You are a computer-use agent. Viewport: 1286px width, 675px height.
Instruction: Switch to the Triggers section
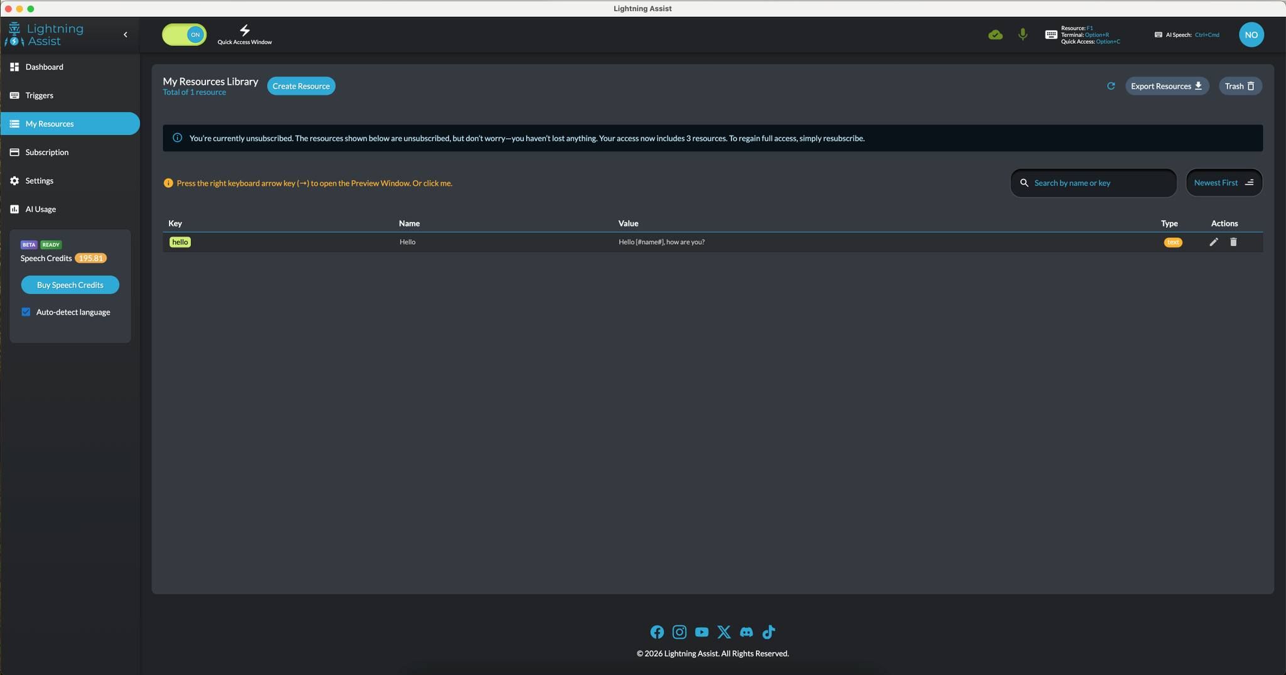click(x=40, y=95)
